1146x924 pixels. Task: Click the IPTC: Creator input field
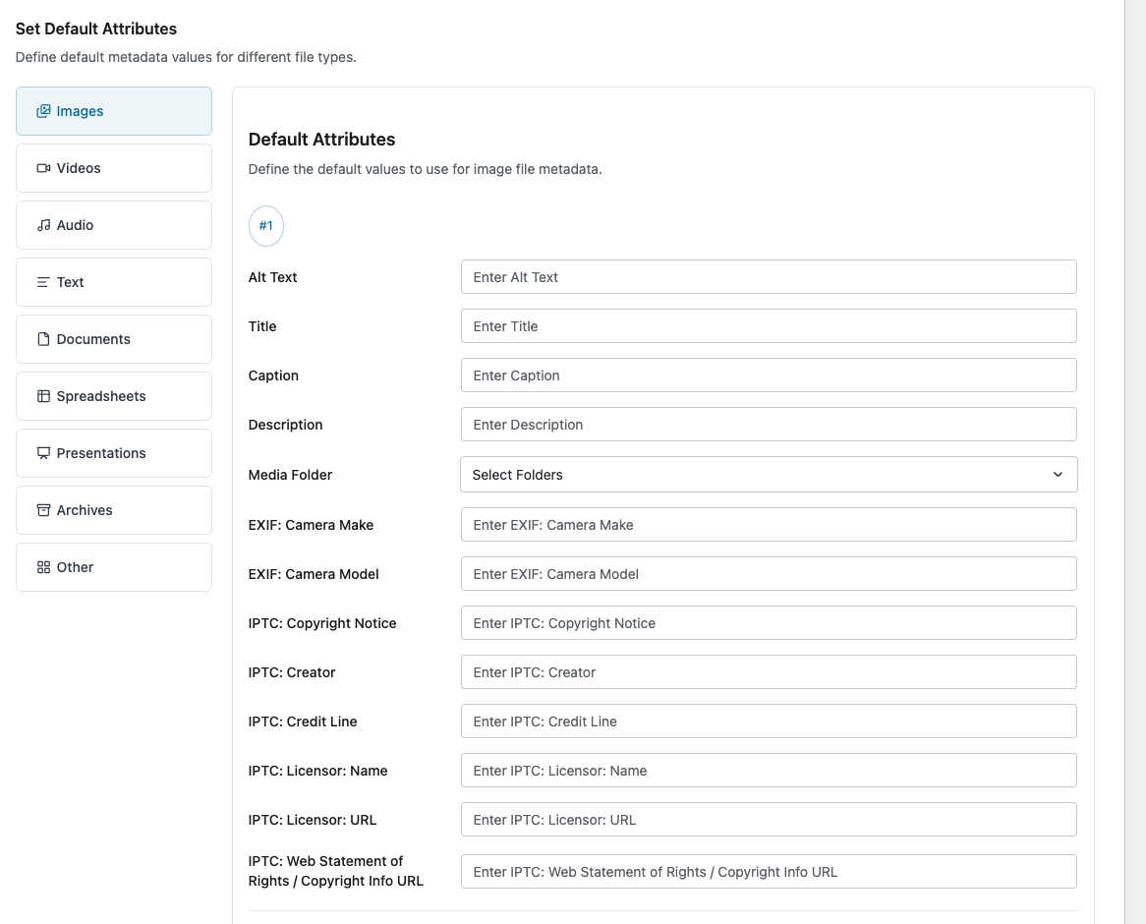click(769, 671)
